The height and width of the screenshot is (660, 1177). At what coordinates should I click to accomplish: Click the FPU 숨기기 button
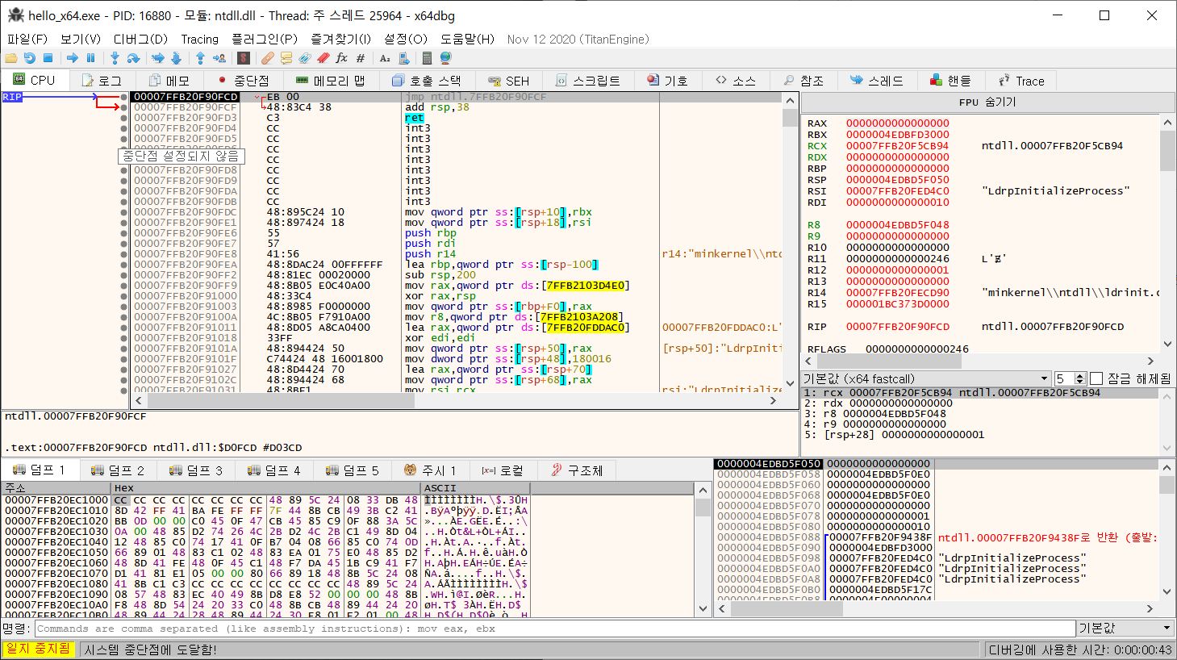point(987,102)
